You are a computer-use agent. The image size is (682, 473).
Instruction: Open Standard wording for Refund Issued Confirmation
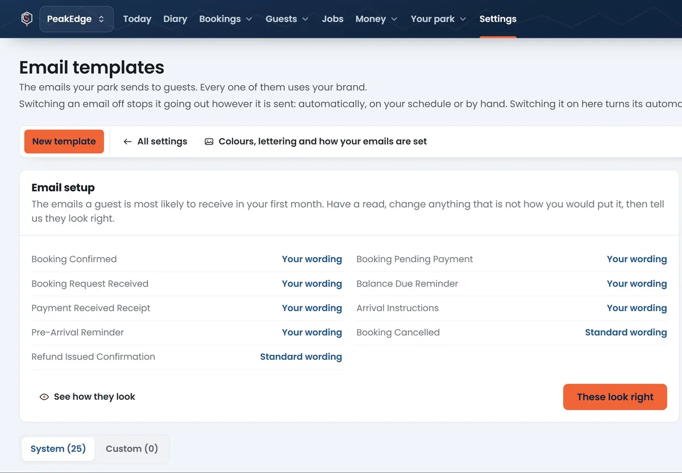(x=301, y=357)
